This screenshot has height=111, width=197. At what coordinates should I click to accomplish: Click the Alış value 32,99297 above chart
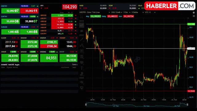[x=95, y=16]
